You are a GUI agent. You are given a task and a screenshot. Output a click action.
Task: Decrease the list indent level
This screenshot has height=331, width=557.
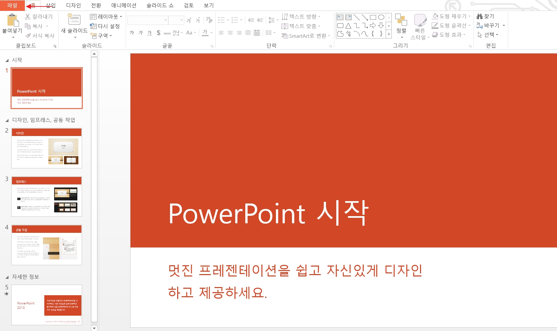(251, 20)
